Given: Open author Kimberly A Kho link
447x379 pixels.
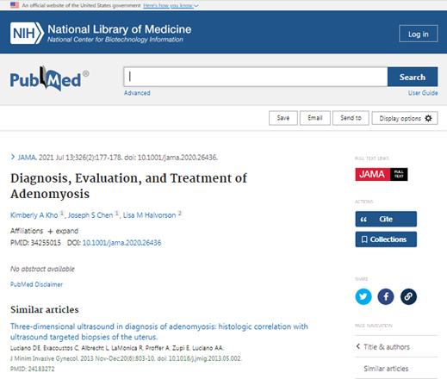Looking at the screenshot, I should [34, 215].
